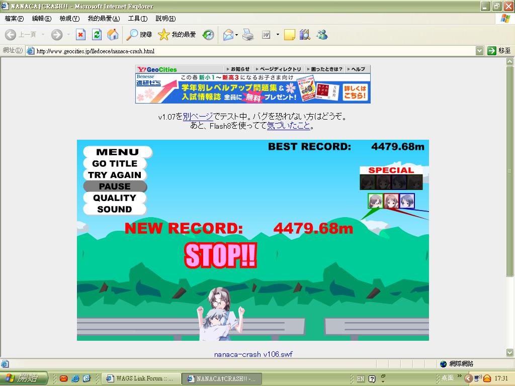Open the Back button history dropdown arrow

43,35
